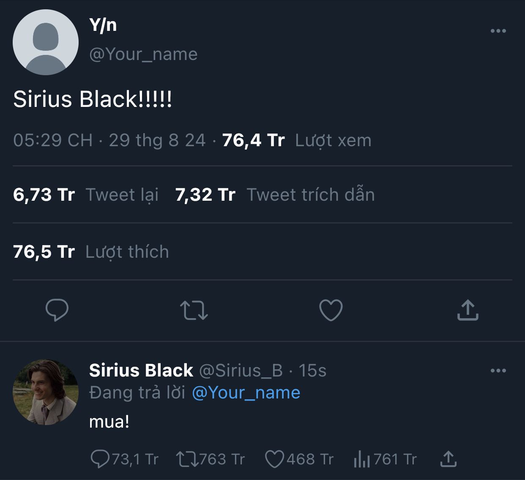Like the main tweet with the heart icon
Image resolution: width=525 pixels, height=480 pixels.
pos(331,310)
